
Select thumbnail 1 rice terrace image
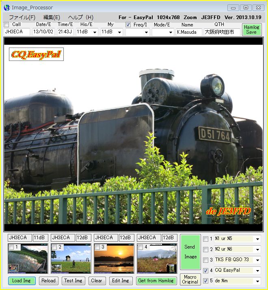point(28,259)
